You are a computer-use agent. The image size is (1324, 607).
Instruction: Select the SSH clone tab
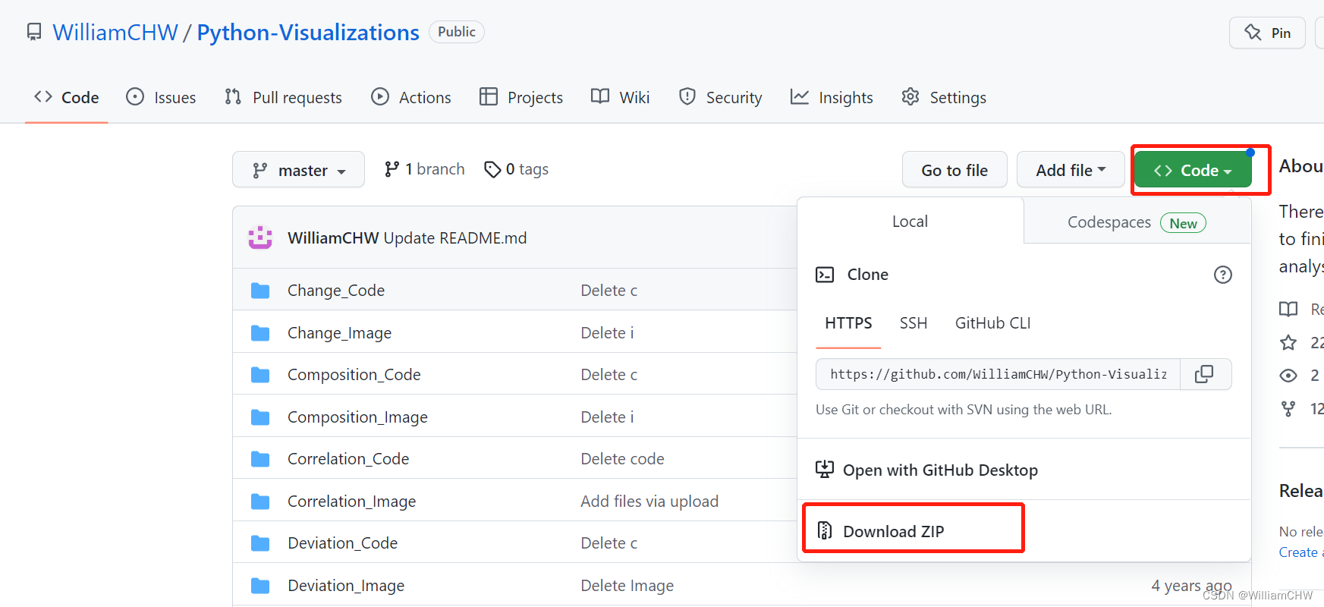(913, 323)
